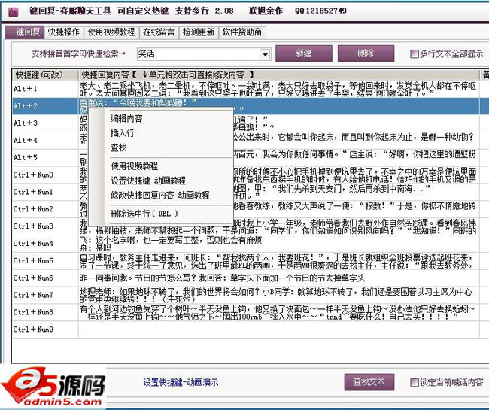Select the Ctrl+Num8 hotkey cell
489x410 pixels.
coord(45,312)
